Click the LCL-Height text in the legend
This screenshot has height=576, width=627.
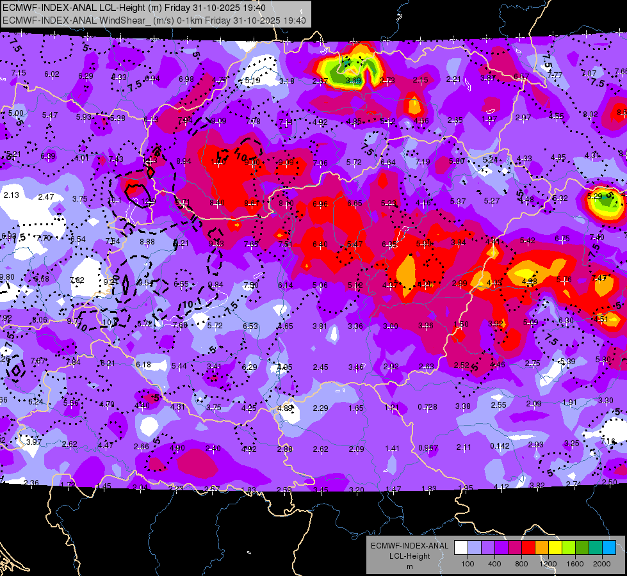tap(409, 556)
